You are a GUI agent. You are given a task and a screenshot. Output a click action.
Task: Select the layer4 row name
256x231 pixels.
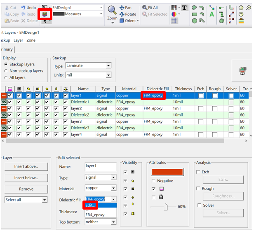click(x=76, y=135)
